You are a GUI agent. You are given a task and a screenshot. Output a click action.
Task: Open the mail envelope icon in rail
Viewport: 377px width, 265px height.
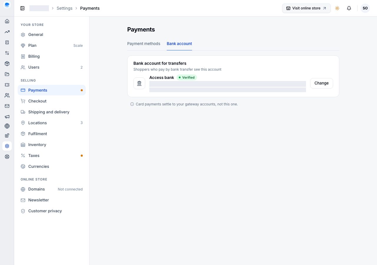[x=7, y=106]
